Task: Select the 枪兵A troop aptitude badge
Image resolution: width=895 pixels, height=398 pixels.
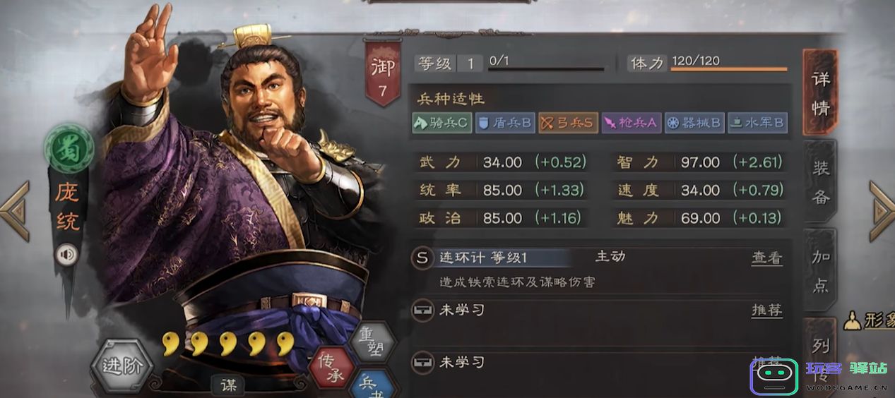Action: click(x=630, y=122)
